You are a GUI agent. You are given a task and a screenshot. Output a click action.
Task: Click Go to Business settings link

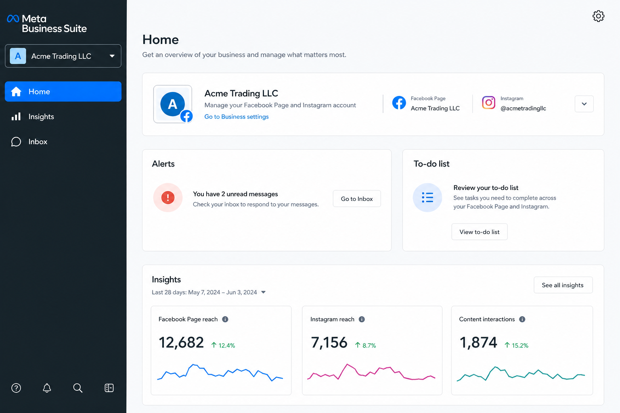pyautogui.click(x=237, y=117)
